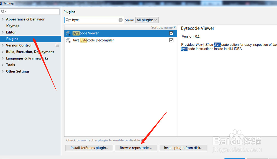The image size is (277, 159).
Task: Clear the plugin search field text
Action: coord(120,20)
